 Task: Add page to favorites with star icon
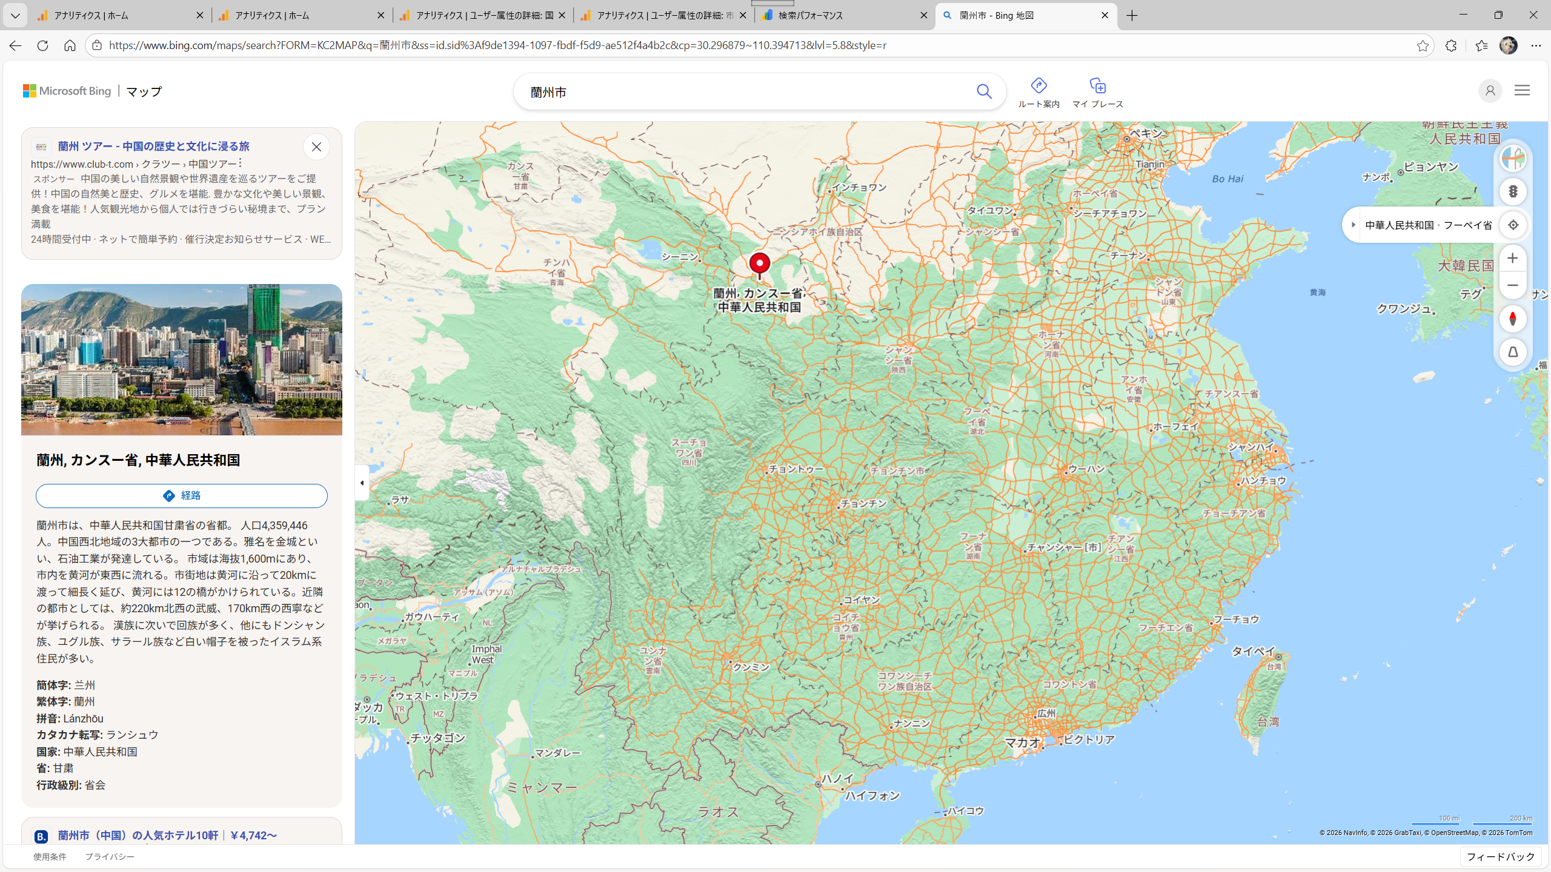1423,46
